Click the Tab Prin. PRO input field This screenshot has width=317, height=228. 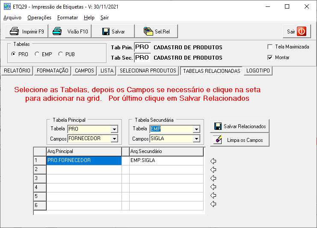click(142, 47)
